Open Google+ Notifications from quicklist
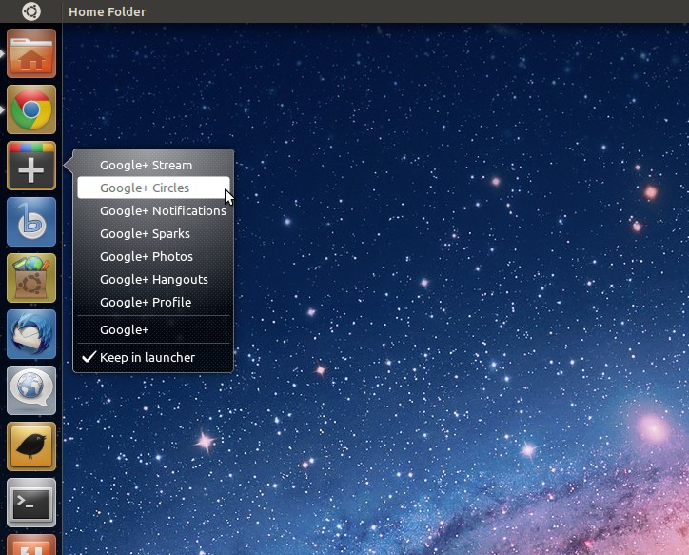This screenshot has height=555, width=689. point(153,211)
